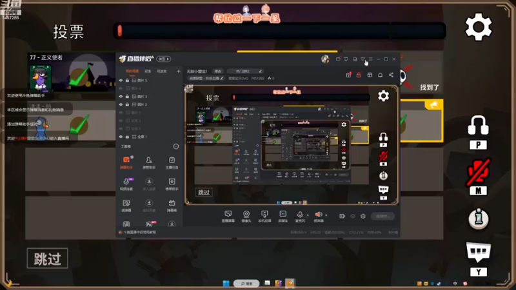Image resolution: width=516 pixels, height=290 pixels.
Task: Click the megaphone icon on the yellow player card
Action: pos(433,105)
